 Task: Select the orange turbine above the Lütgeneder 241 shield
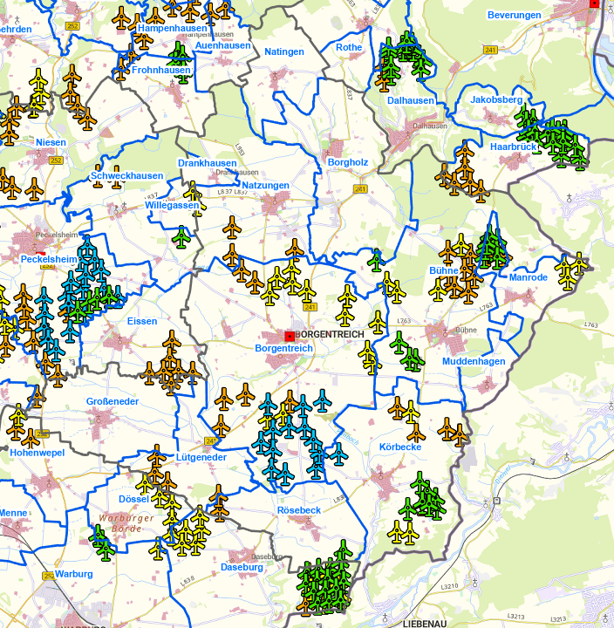coord(221,426)
